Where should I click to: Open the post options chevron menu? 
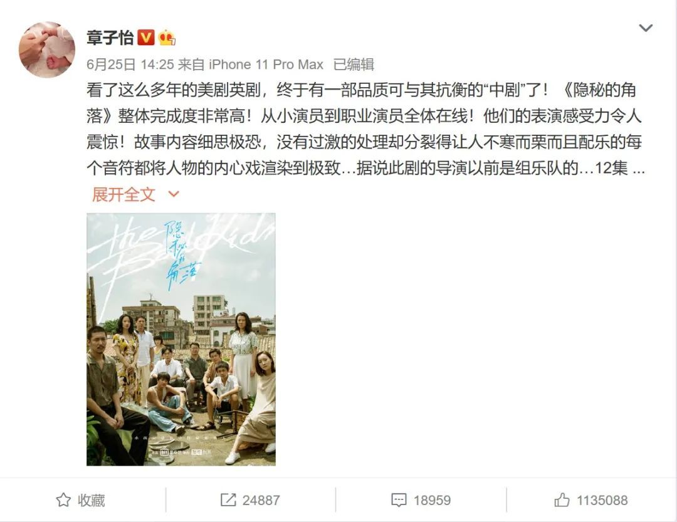(646, 28)
